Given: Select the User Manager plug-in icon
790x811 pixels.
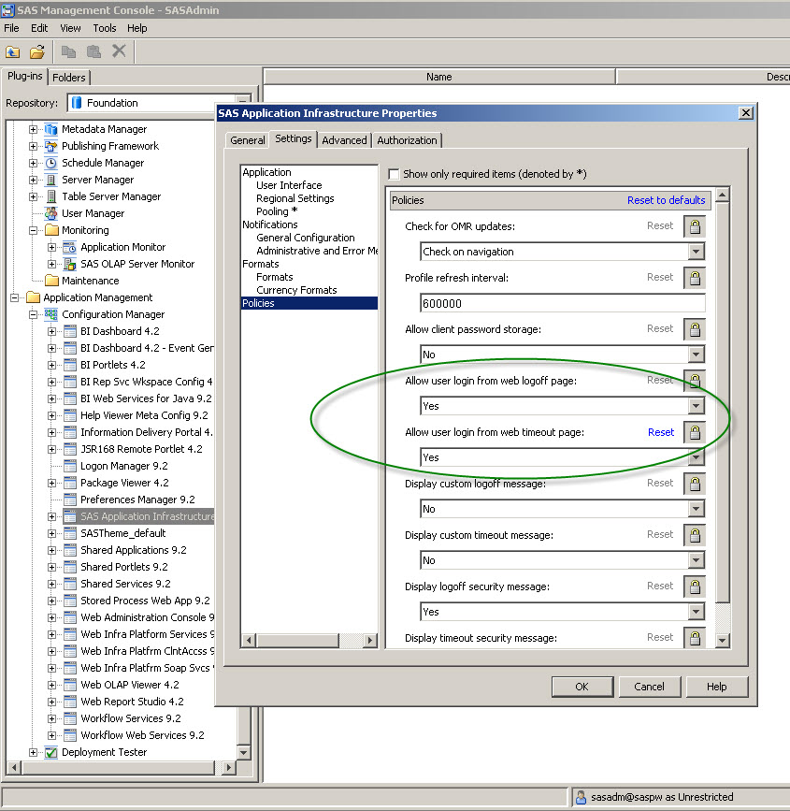Looking at the screenshot, I should point(51,213).
